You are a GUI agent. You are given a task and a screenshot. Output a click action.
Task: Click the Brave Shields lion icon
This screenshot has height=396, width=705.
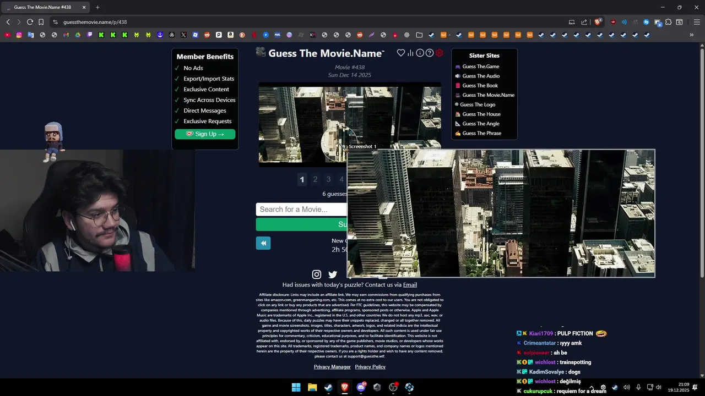598,22
